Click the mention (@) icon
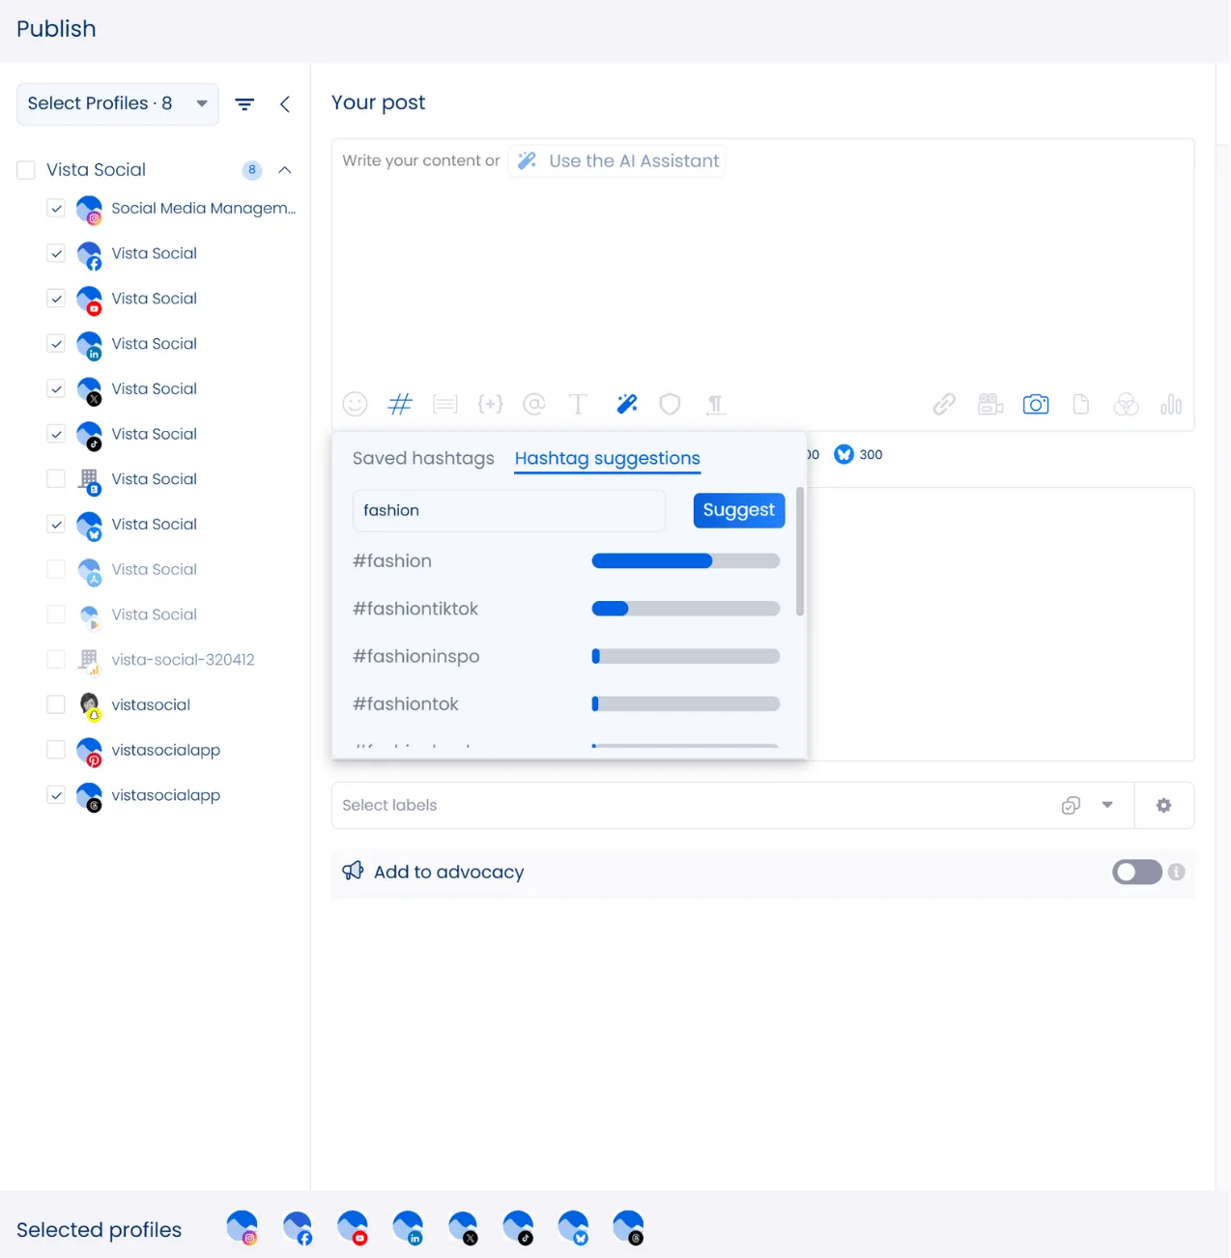Screen dimensions: 1231x1258 (534, 404)
